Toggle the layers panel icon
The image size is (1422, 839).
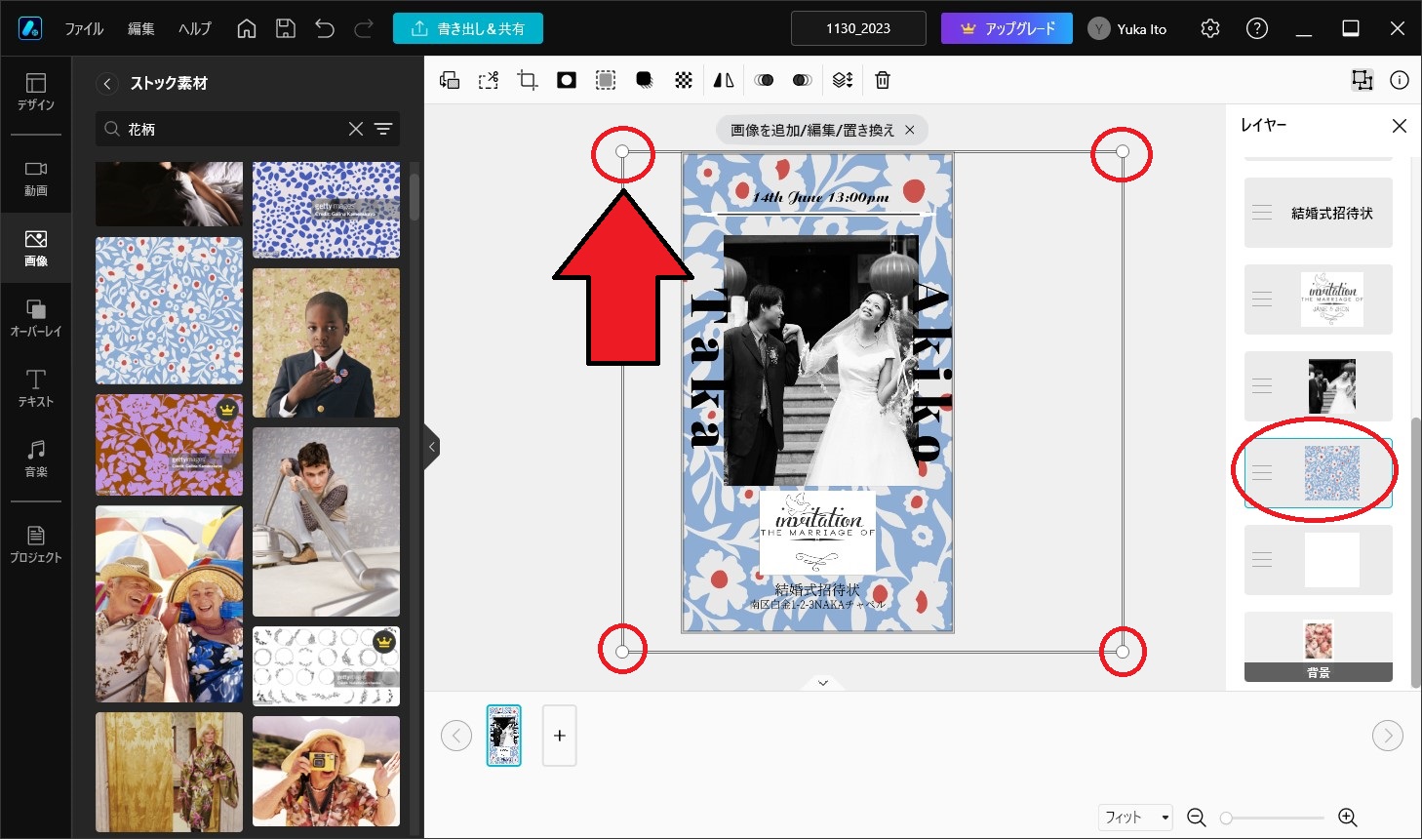(x=1363, y=80)
